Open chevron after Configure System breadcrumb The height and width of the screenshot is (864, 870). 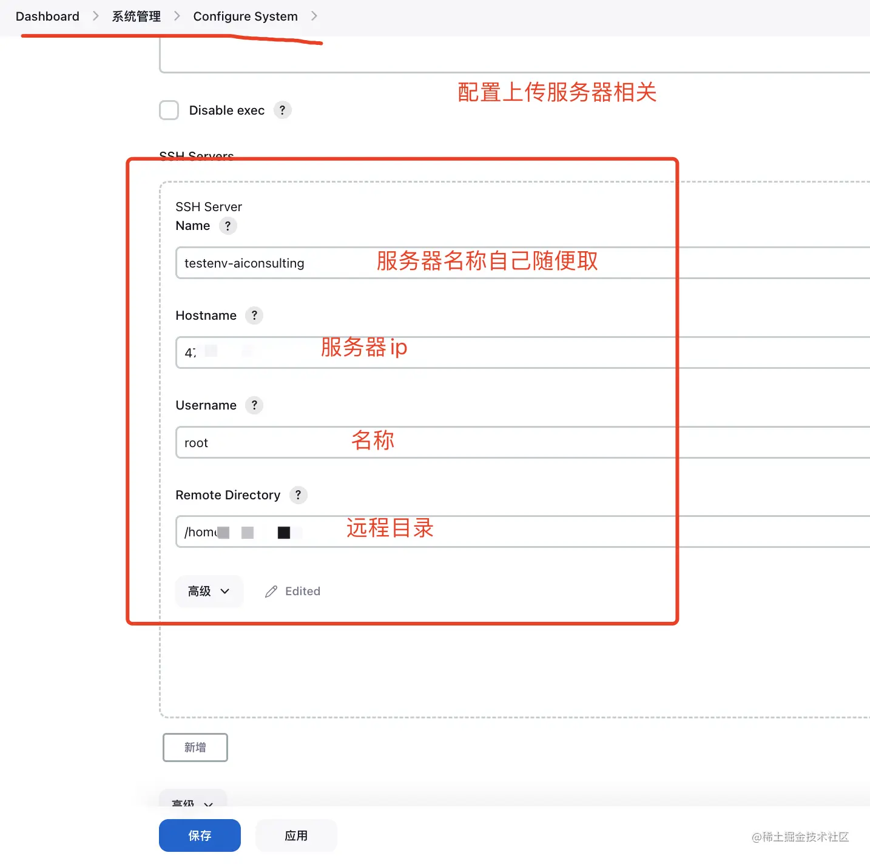pos(314,16)
